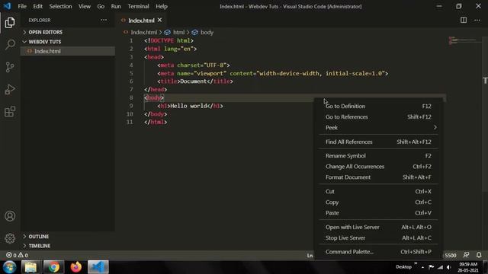Viewport: 488px width, 274px height.
Task: Launch Firefox from the taskbar
Action: [76, 267]
